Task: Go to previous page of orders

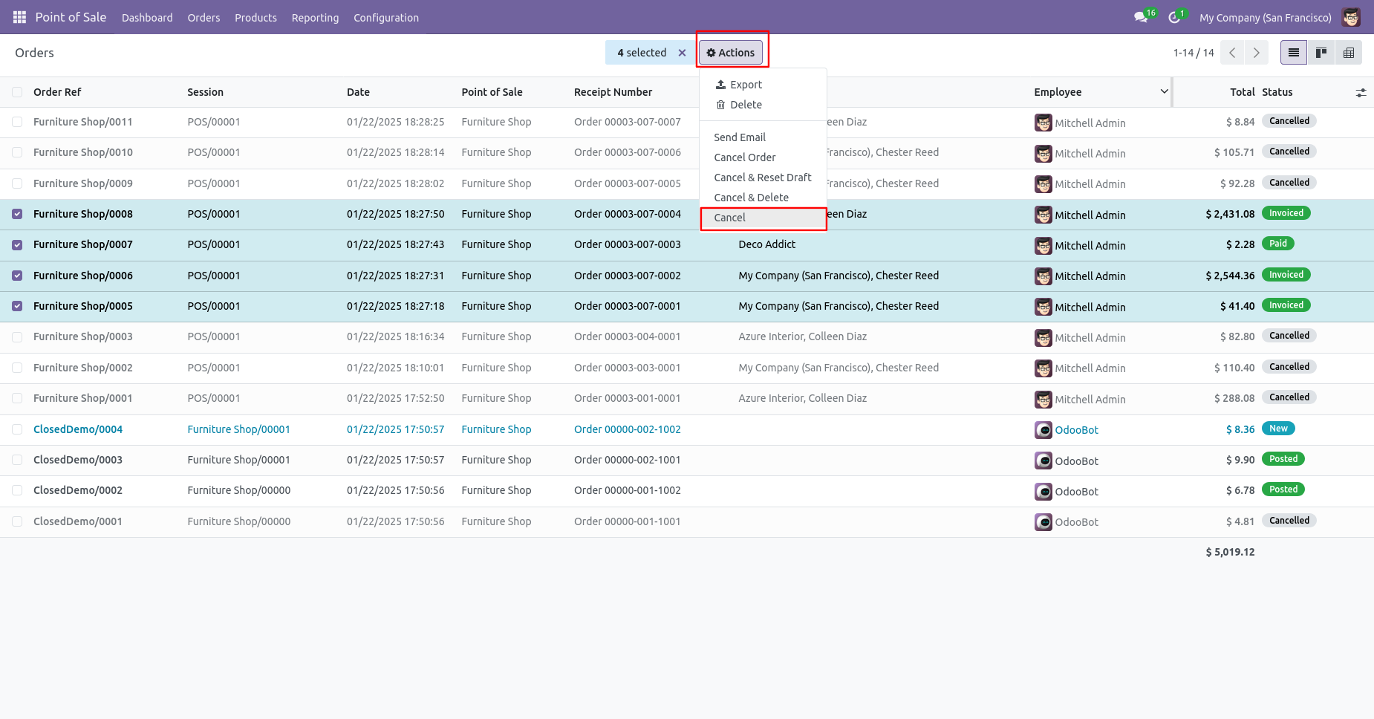Action: pyautogui.click(x=1232, y=53)
